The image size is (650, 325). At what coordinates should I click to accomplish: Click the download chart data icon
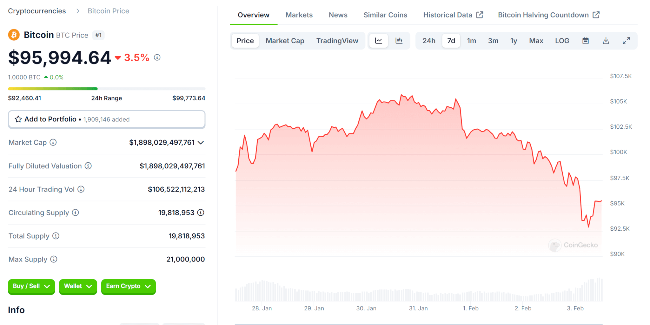pyautogui.click(x=606, y=41)
